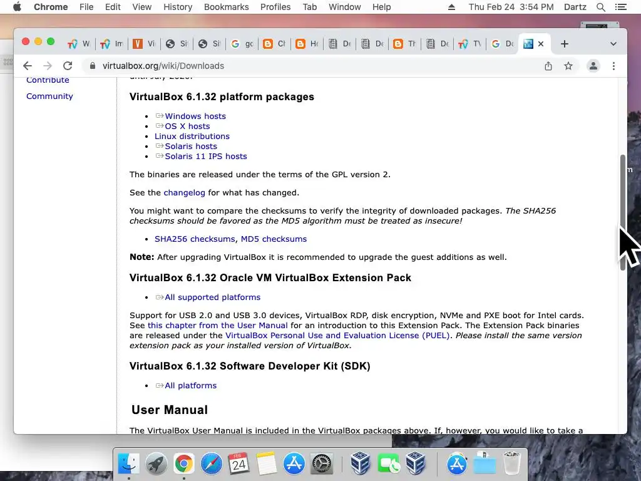Switch to the Google 'Do' tab
This screenshot has width=641, height=481.
[503, 44]
